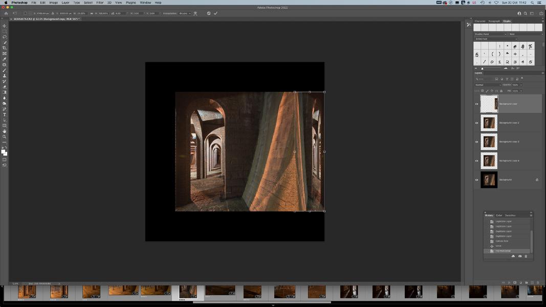Hide the bottom Background layer
The width and height of the screenshot is (546, 307).
(x=477, y=180)
